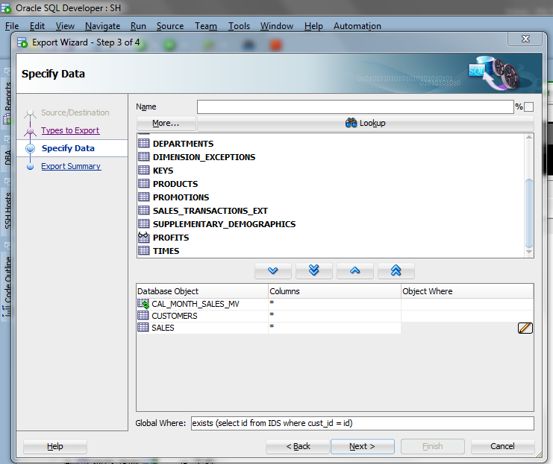Viewport: 553px width, 464px height.
Task: Go to Export Summary step
Action: coord(71,166)
